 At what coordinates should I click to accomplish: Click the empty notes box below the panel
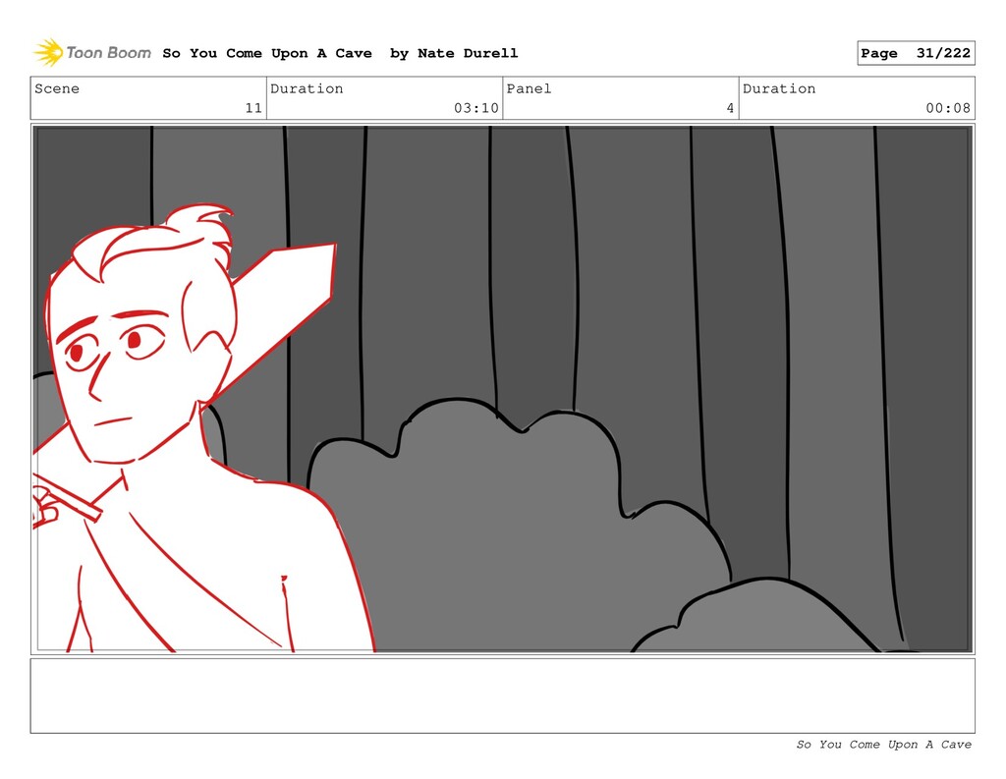coord(503,696)
